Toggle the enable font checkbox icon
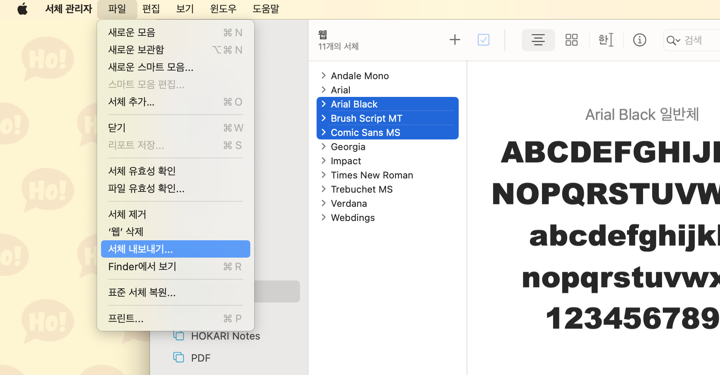 [x=484, y=40]
